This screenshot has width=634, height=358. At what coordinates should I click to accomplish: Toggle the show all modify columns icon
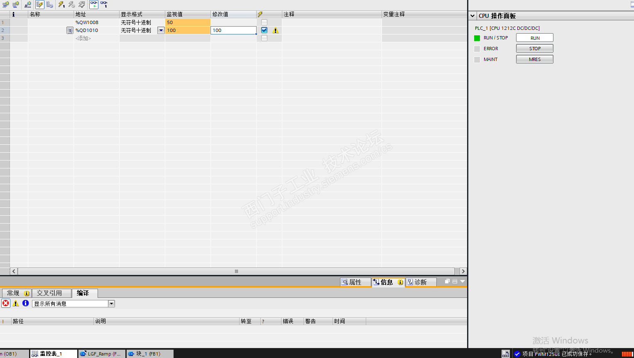tap(40, 5)
